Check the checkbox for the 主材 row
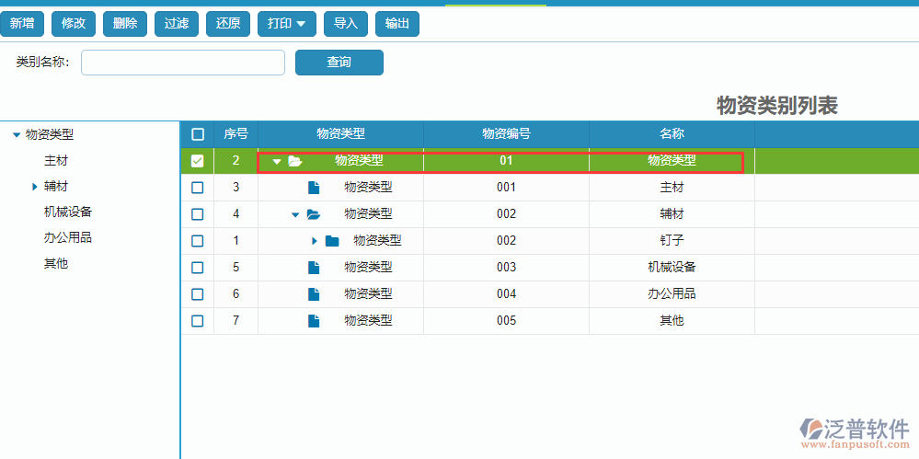Screen dimensions: 919x459 197,188
